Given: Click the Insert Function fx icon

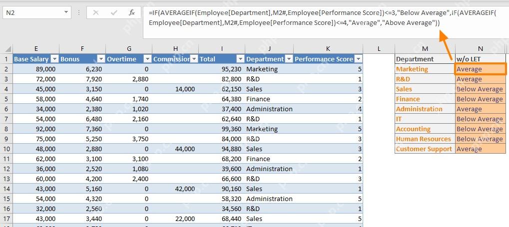Looking at the screenshot, I should point(131,12).
